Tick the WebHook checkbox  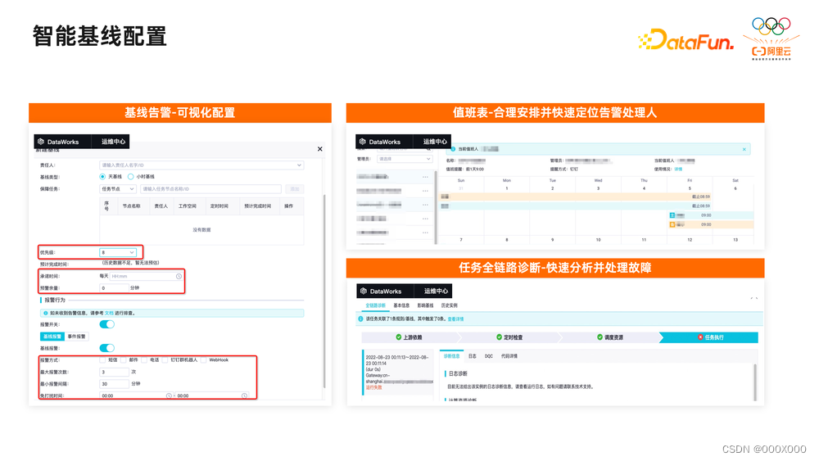point(204,359)
